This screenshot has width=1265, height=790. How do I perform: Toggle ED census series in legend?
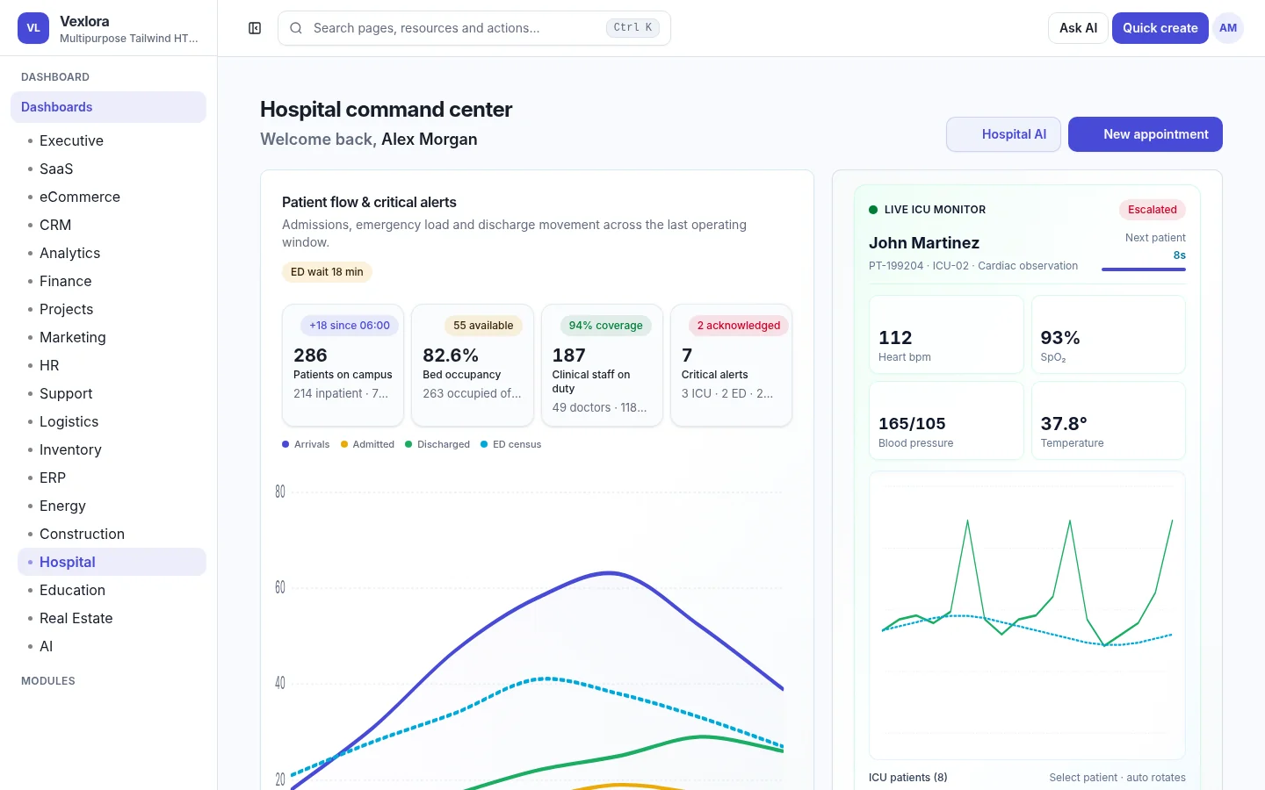point(510,444)
